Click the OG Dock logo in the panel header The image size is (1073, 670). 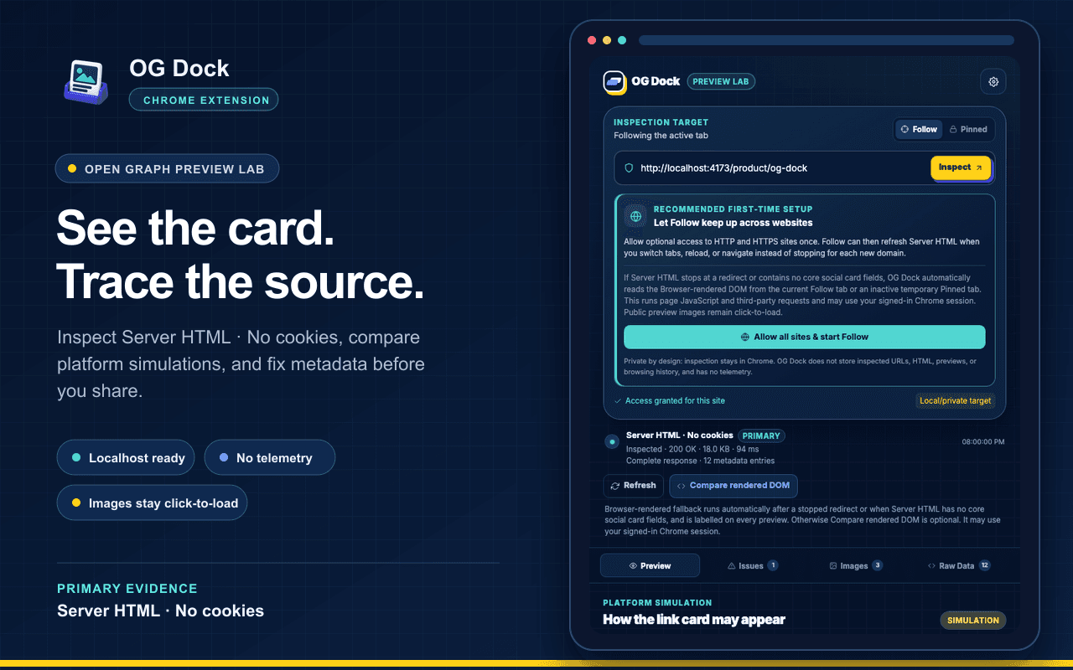tap(614, 81)
